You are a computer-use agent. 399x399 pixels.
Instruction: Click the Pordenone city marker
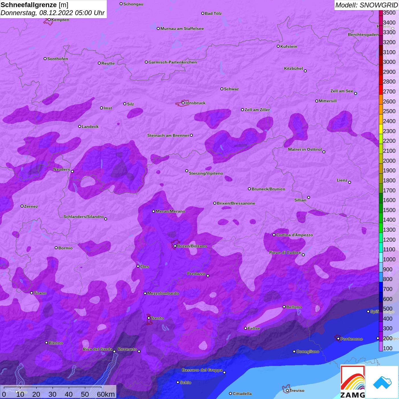point(338,339)
